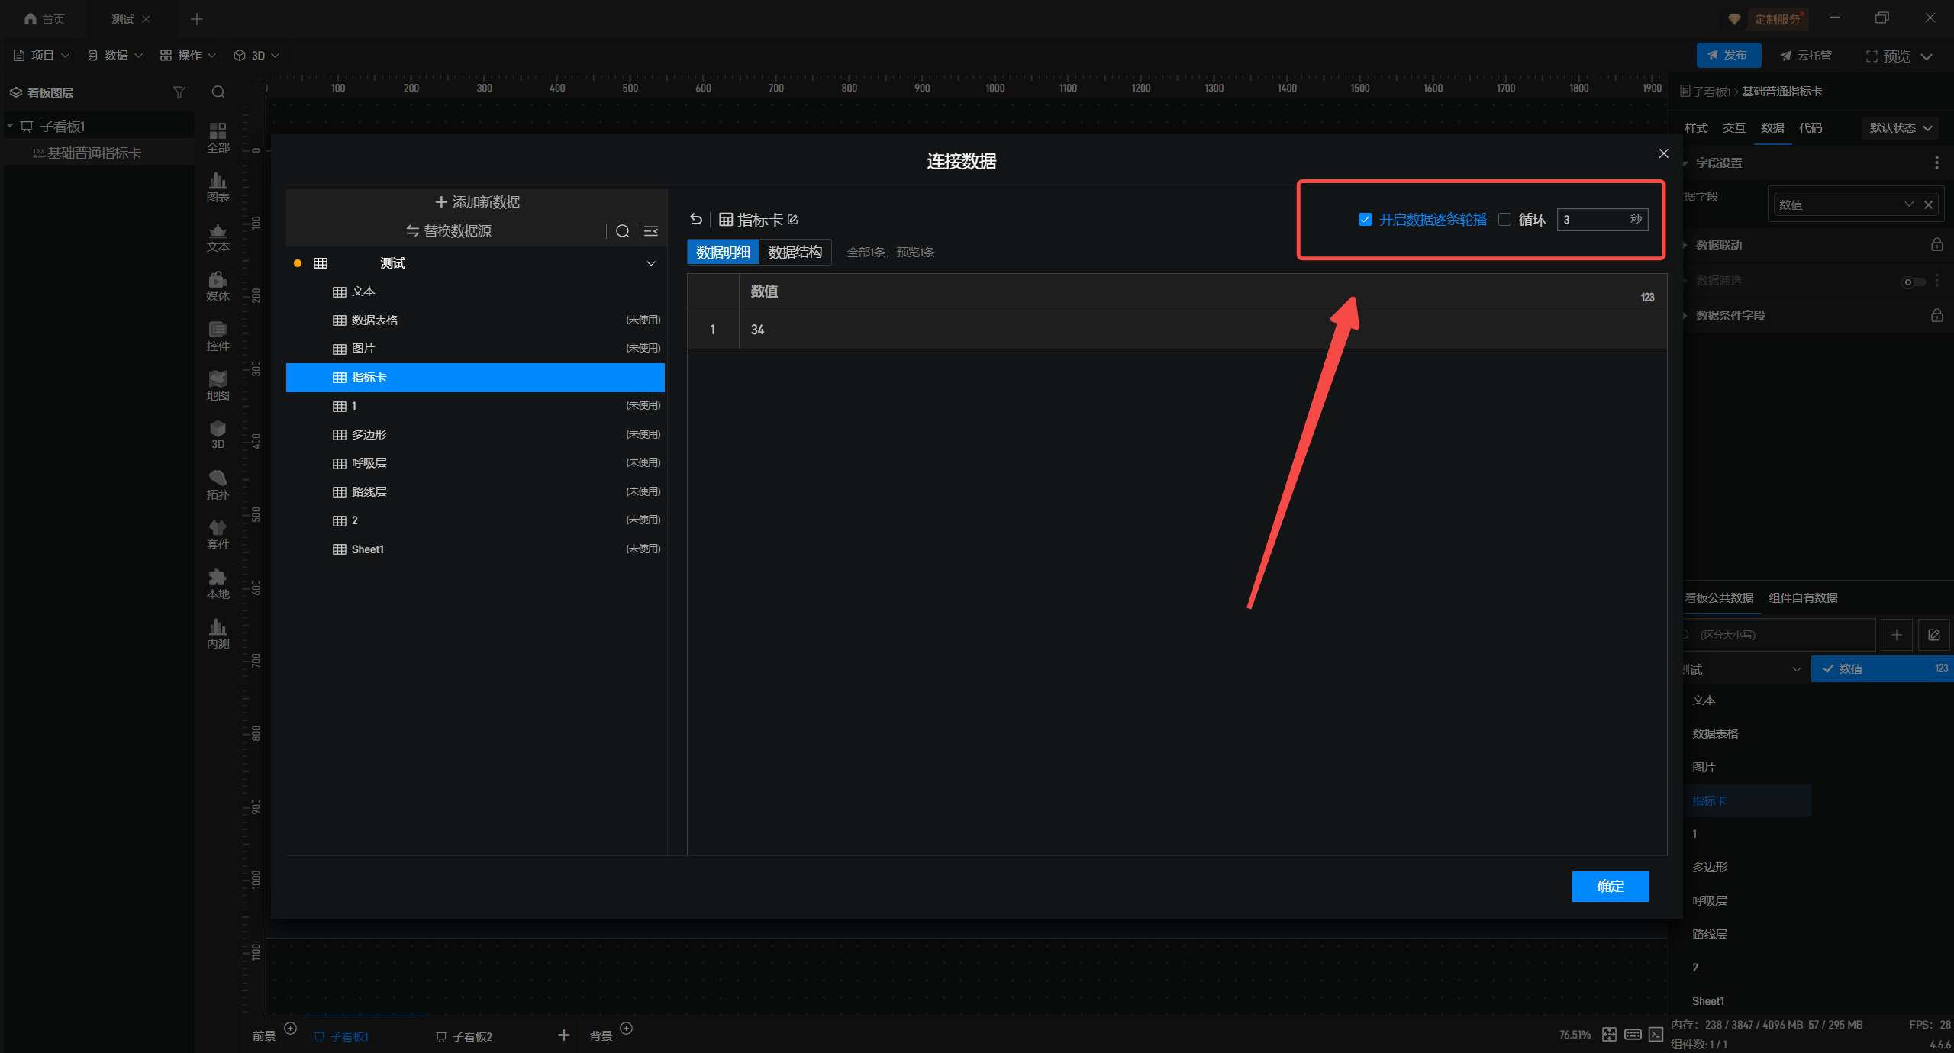The image size is (1954, 1053).
Task: Open the 数值 field dropdown
Action: [1907, 204]
